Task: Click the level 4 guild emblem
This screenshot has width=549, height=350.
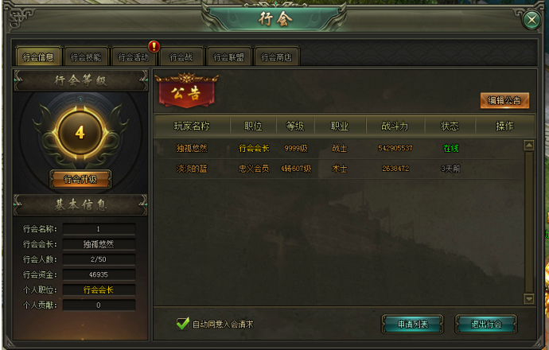Action: click(x=80, y=133)
